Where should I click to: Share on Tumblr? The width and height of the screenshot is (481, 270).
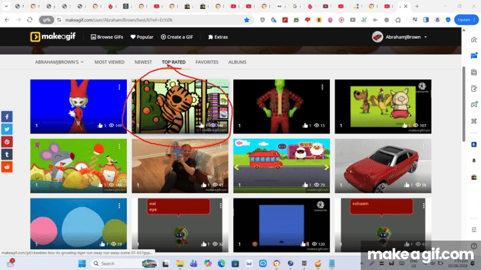[7, 154]
